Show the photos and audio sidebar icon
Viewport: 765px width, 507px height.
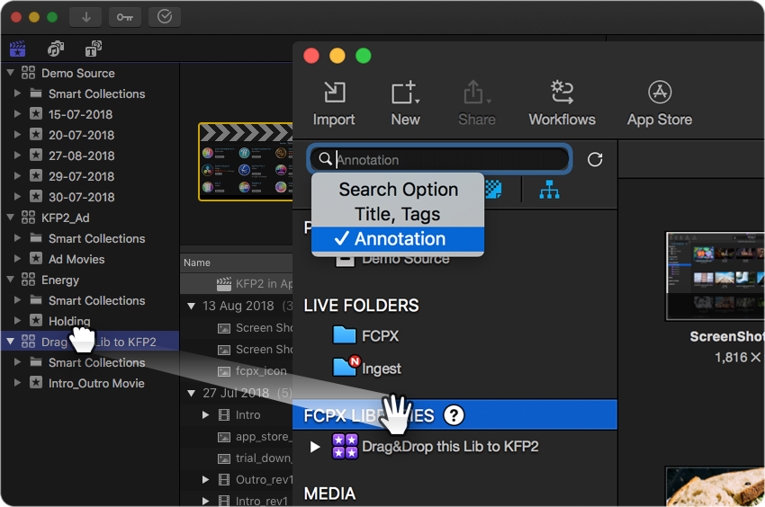pyautogui.click(x=56, y=49)
